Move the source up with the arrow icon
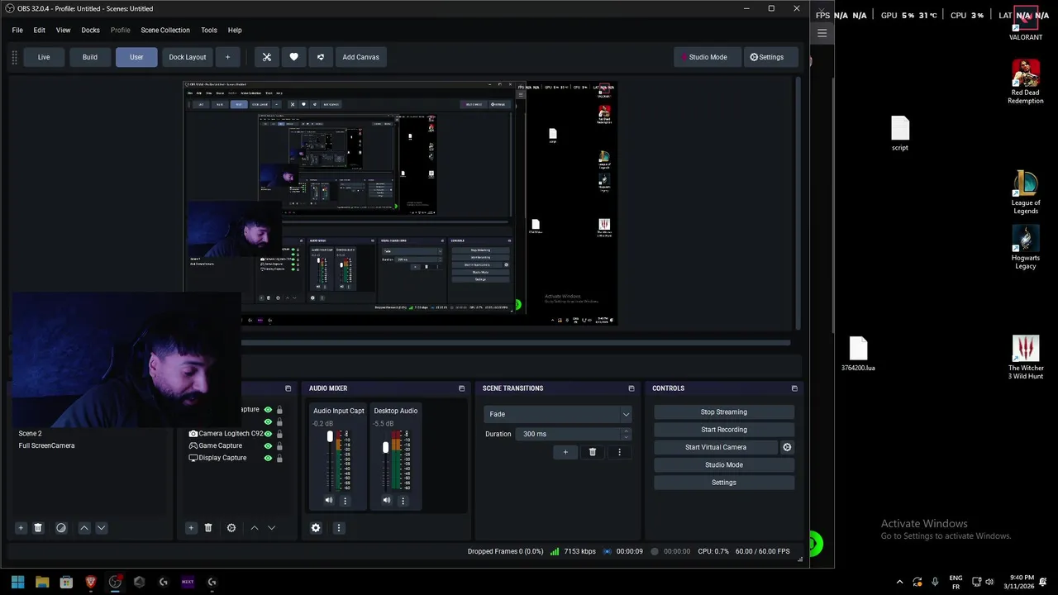Screen dimensions: 1058x595 [x=255, y=528]
